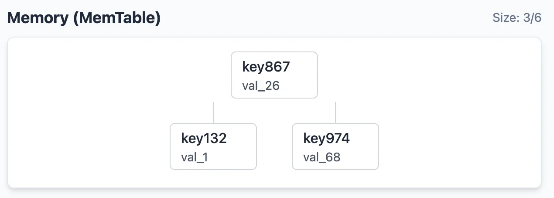Click empty panel area left of key132
The width and height of the screenshot is (554, 198).
(87, 147)
